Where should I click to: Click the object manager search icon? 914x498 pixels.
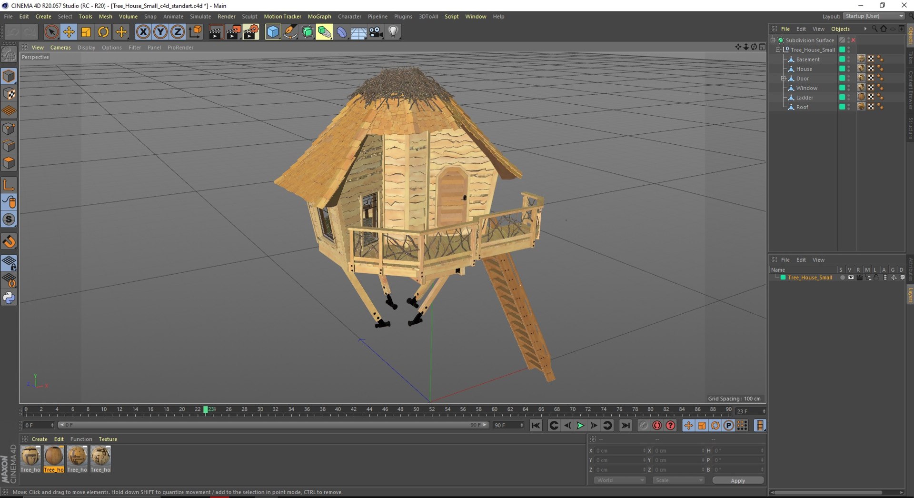pyautogui.click(x=874, y=29)
